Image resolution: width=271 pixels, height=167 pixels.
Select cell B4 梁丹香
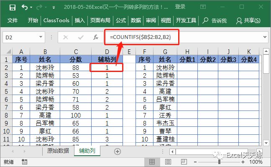(x=45, y=83)
